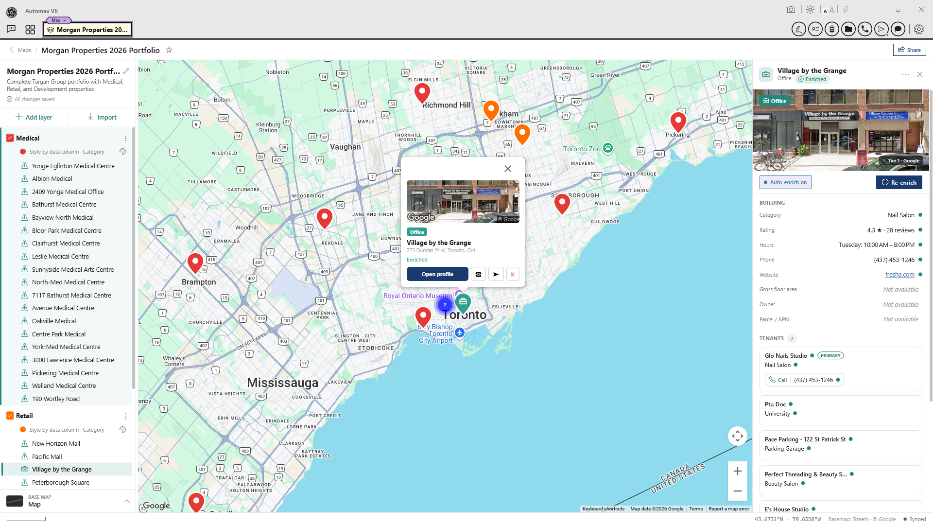The width and height of the screenshot is (933, 525).
Task: Open the files folder icon in toolbar
Action: tap(848, 29)
